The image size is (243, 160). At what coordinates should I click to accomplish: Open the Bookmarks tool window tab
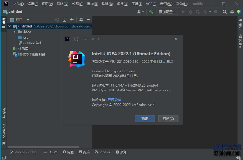pos(4,134)
